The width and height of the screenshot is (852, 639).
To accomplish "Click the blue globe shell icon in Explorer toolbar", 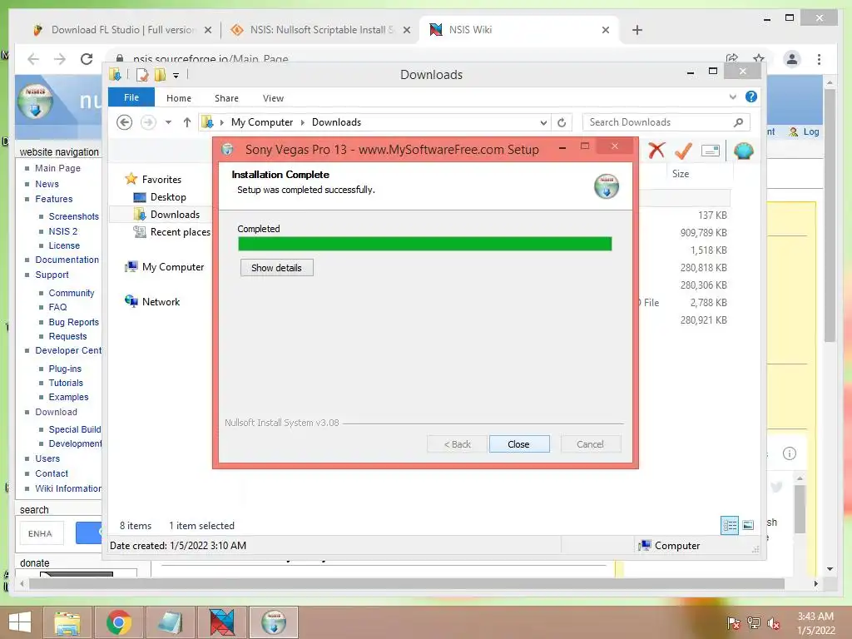I will [x=743, y=151].
